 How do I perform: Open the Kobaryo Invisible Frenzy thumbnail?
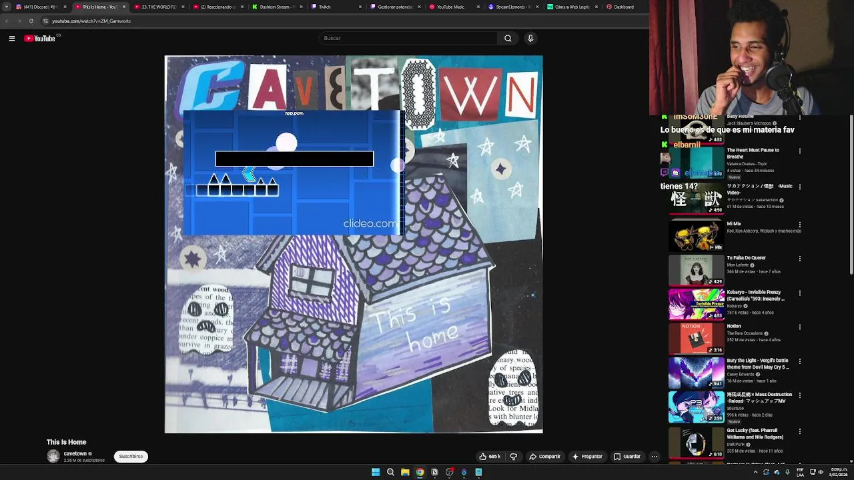[696, 304]
